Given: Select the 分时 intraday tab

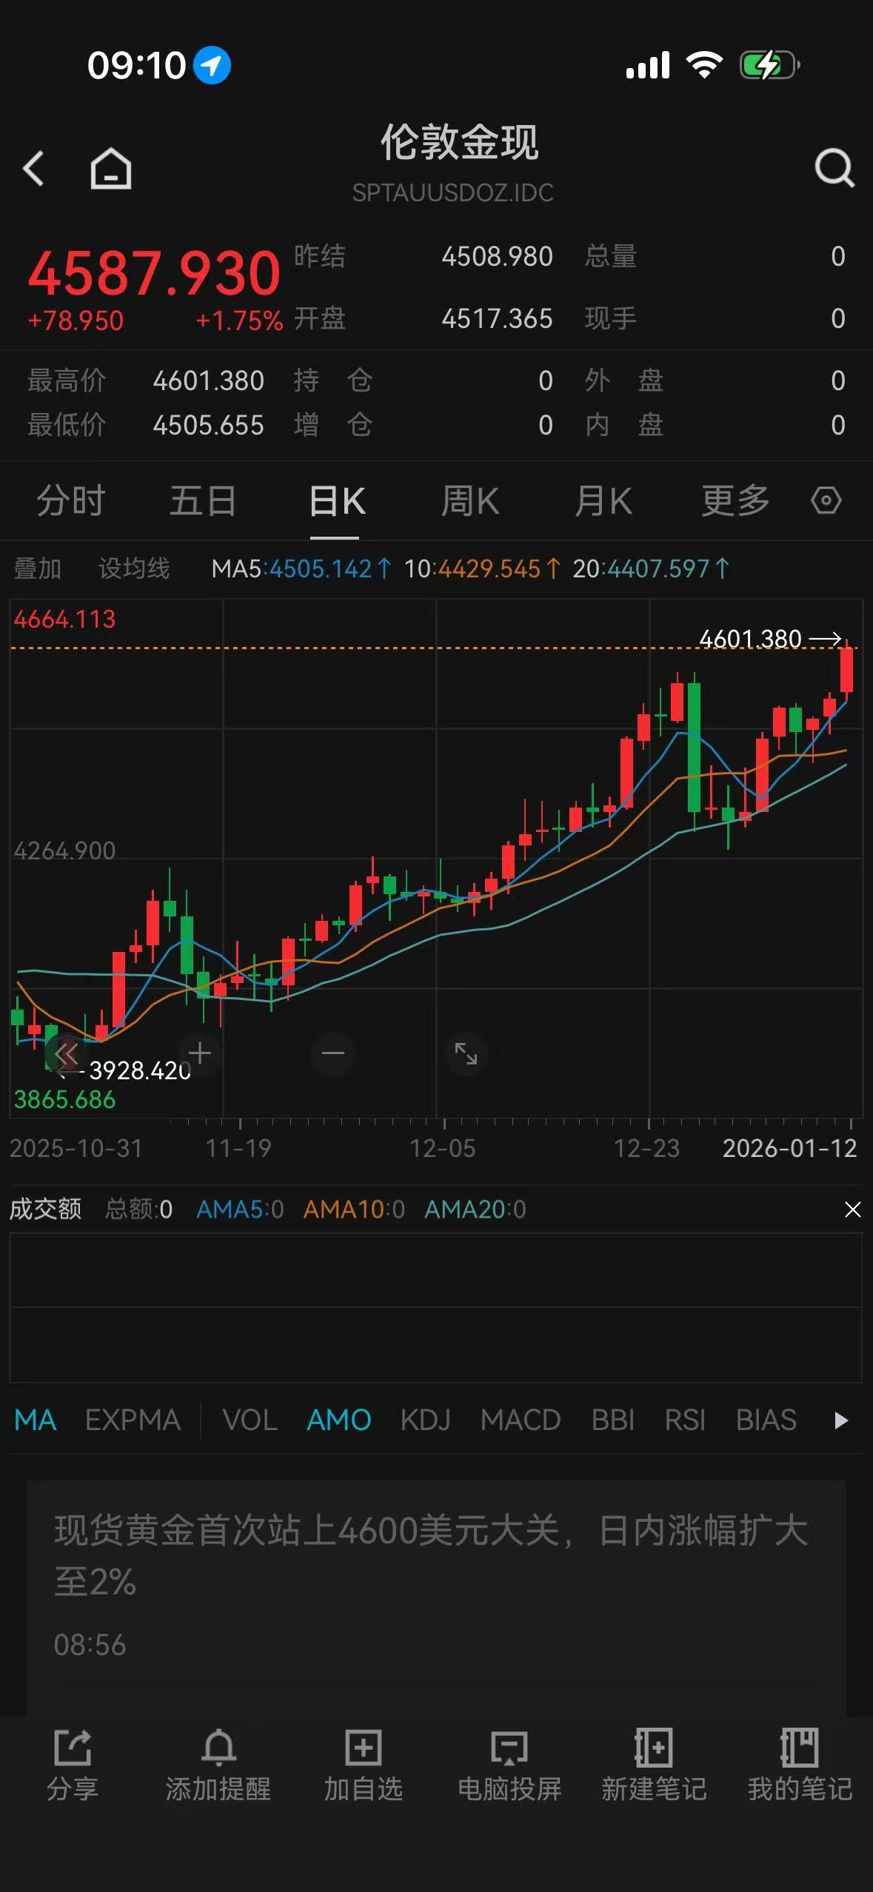Looking at the screenshot, I should pos(70,501).
